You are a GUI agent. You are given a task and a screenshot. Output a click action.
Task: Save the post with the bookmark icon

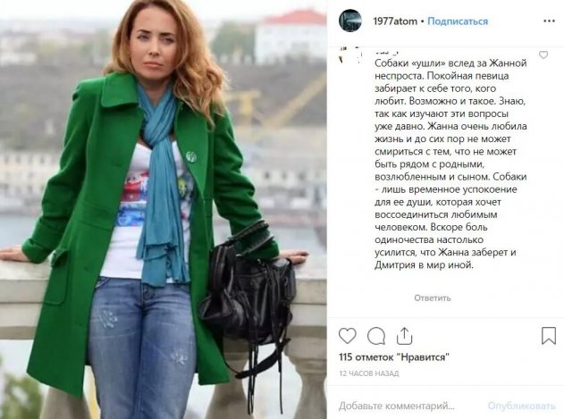click(549, 335)
